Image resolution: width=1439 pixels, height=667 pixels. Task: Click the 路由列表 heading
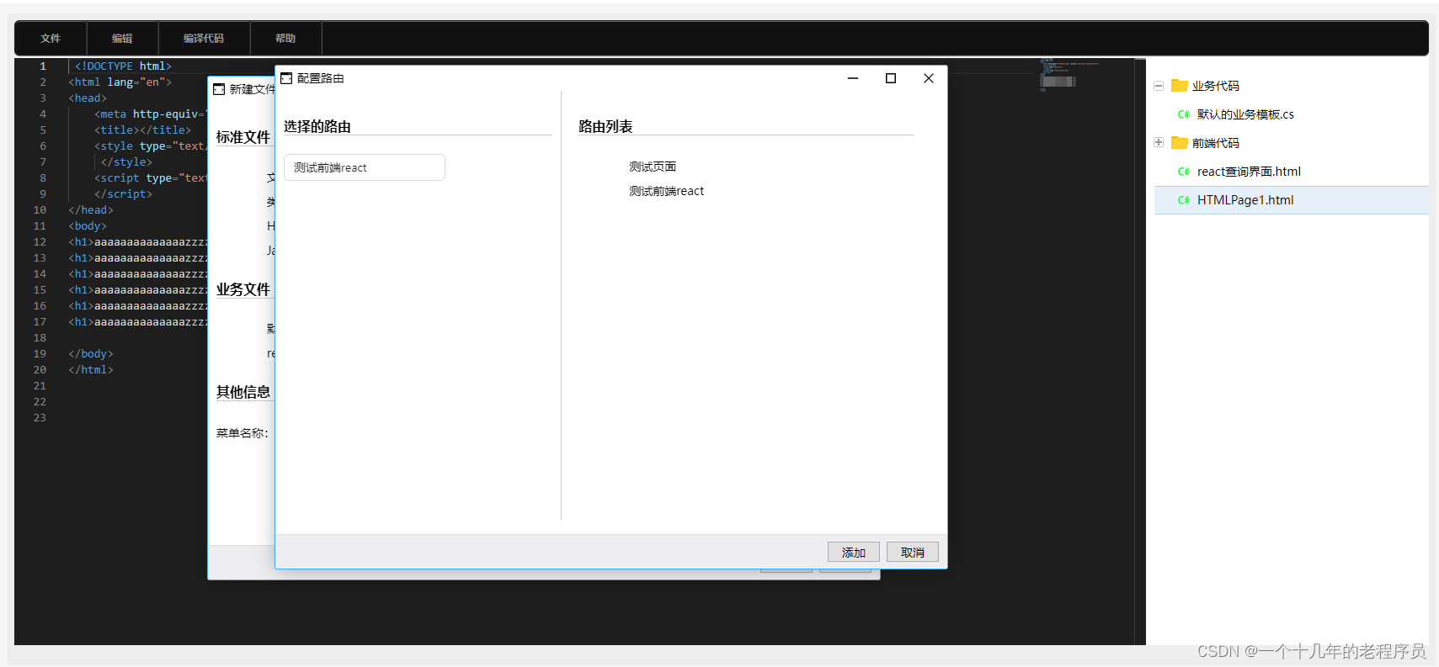tap(605, 126)
